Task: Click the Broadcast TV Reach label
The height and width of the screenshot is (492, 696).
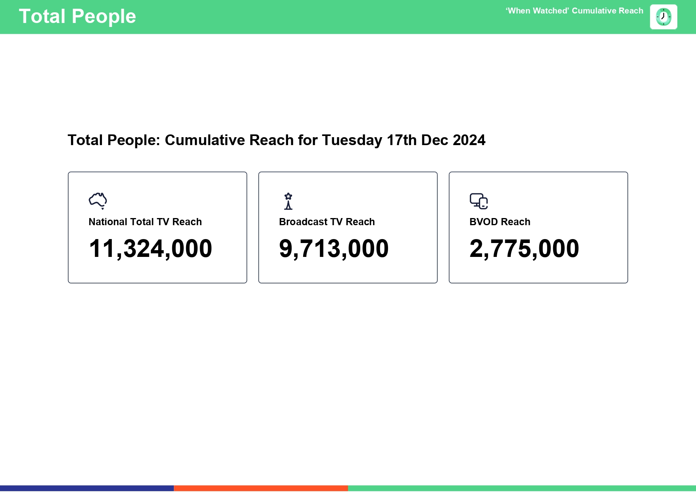Action: [x=327, y=222]
